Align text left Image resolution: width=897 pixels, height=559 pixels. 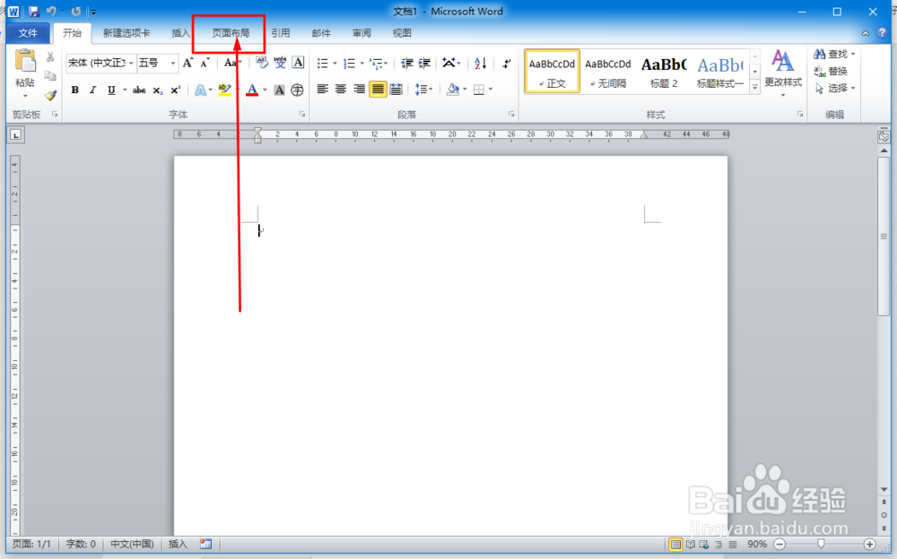pyautogui.click(x=323, y=90)
